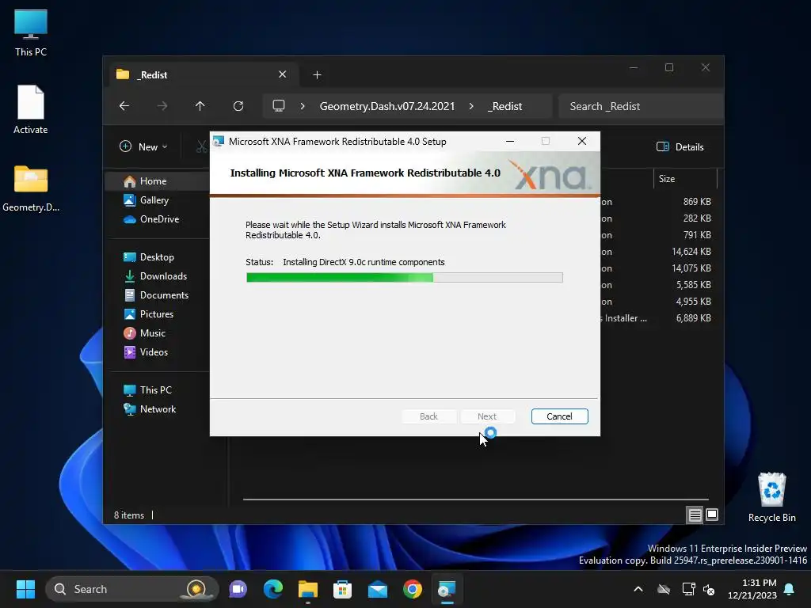Image resolution: width=811 pixels, height=608 pixels.
Task: Select the _Redist tab in Explorer
Action: (x=204, y=74)
